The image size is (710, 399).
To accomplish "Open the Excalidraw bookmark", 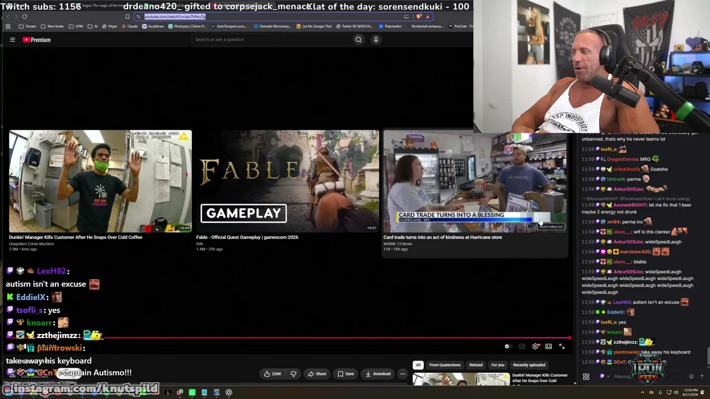I will point(153,26).
